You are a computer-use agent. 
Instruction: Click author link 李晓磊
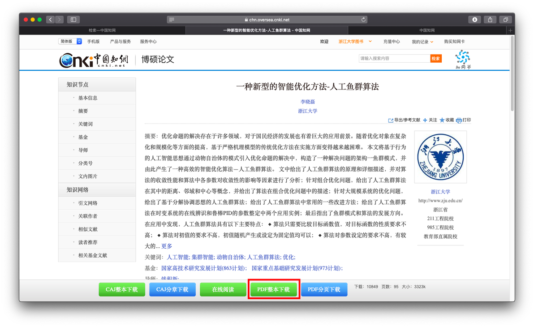(x=307, y=102)
